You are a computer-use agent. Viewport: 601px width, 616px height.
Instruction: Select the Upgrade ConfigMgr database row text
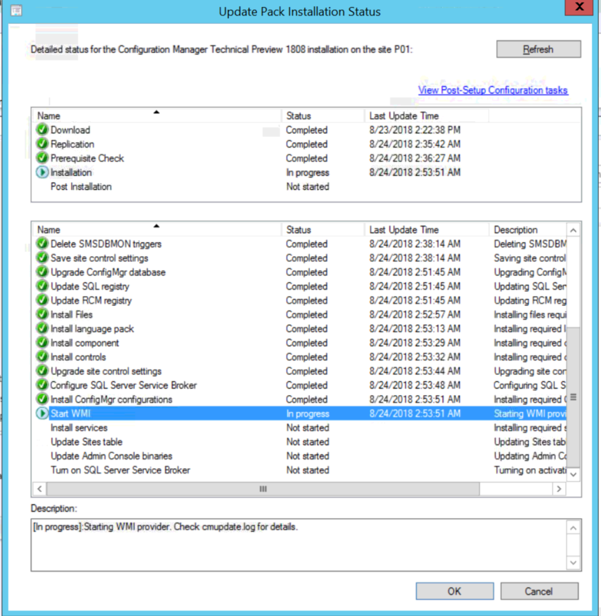[108, 272]
